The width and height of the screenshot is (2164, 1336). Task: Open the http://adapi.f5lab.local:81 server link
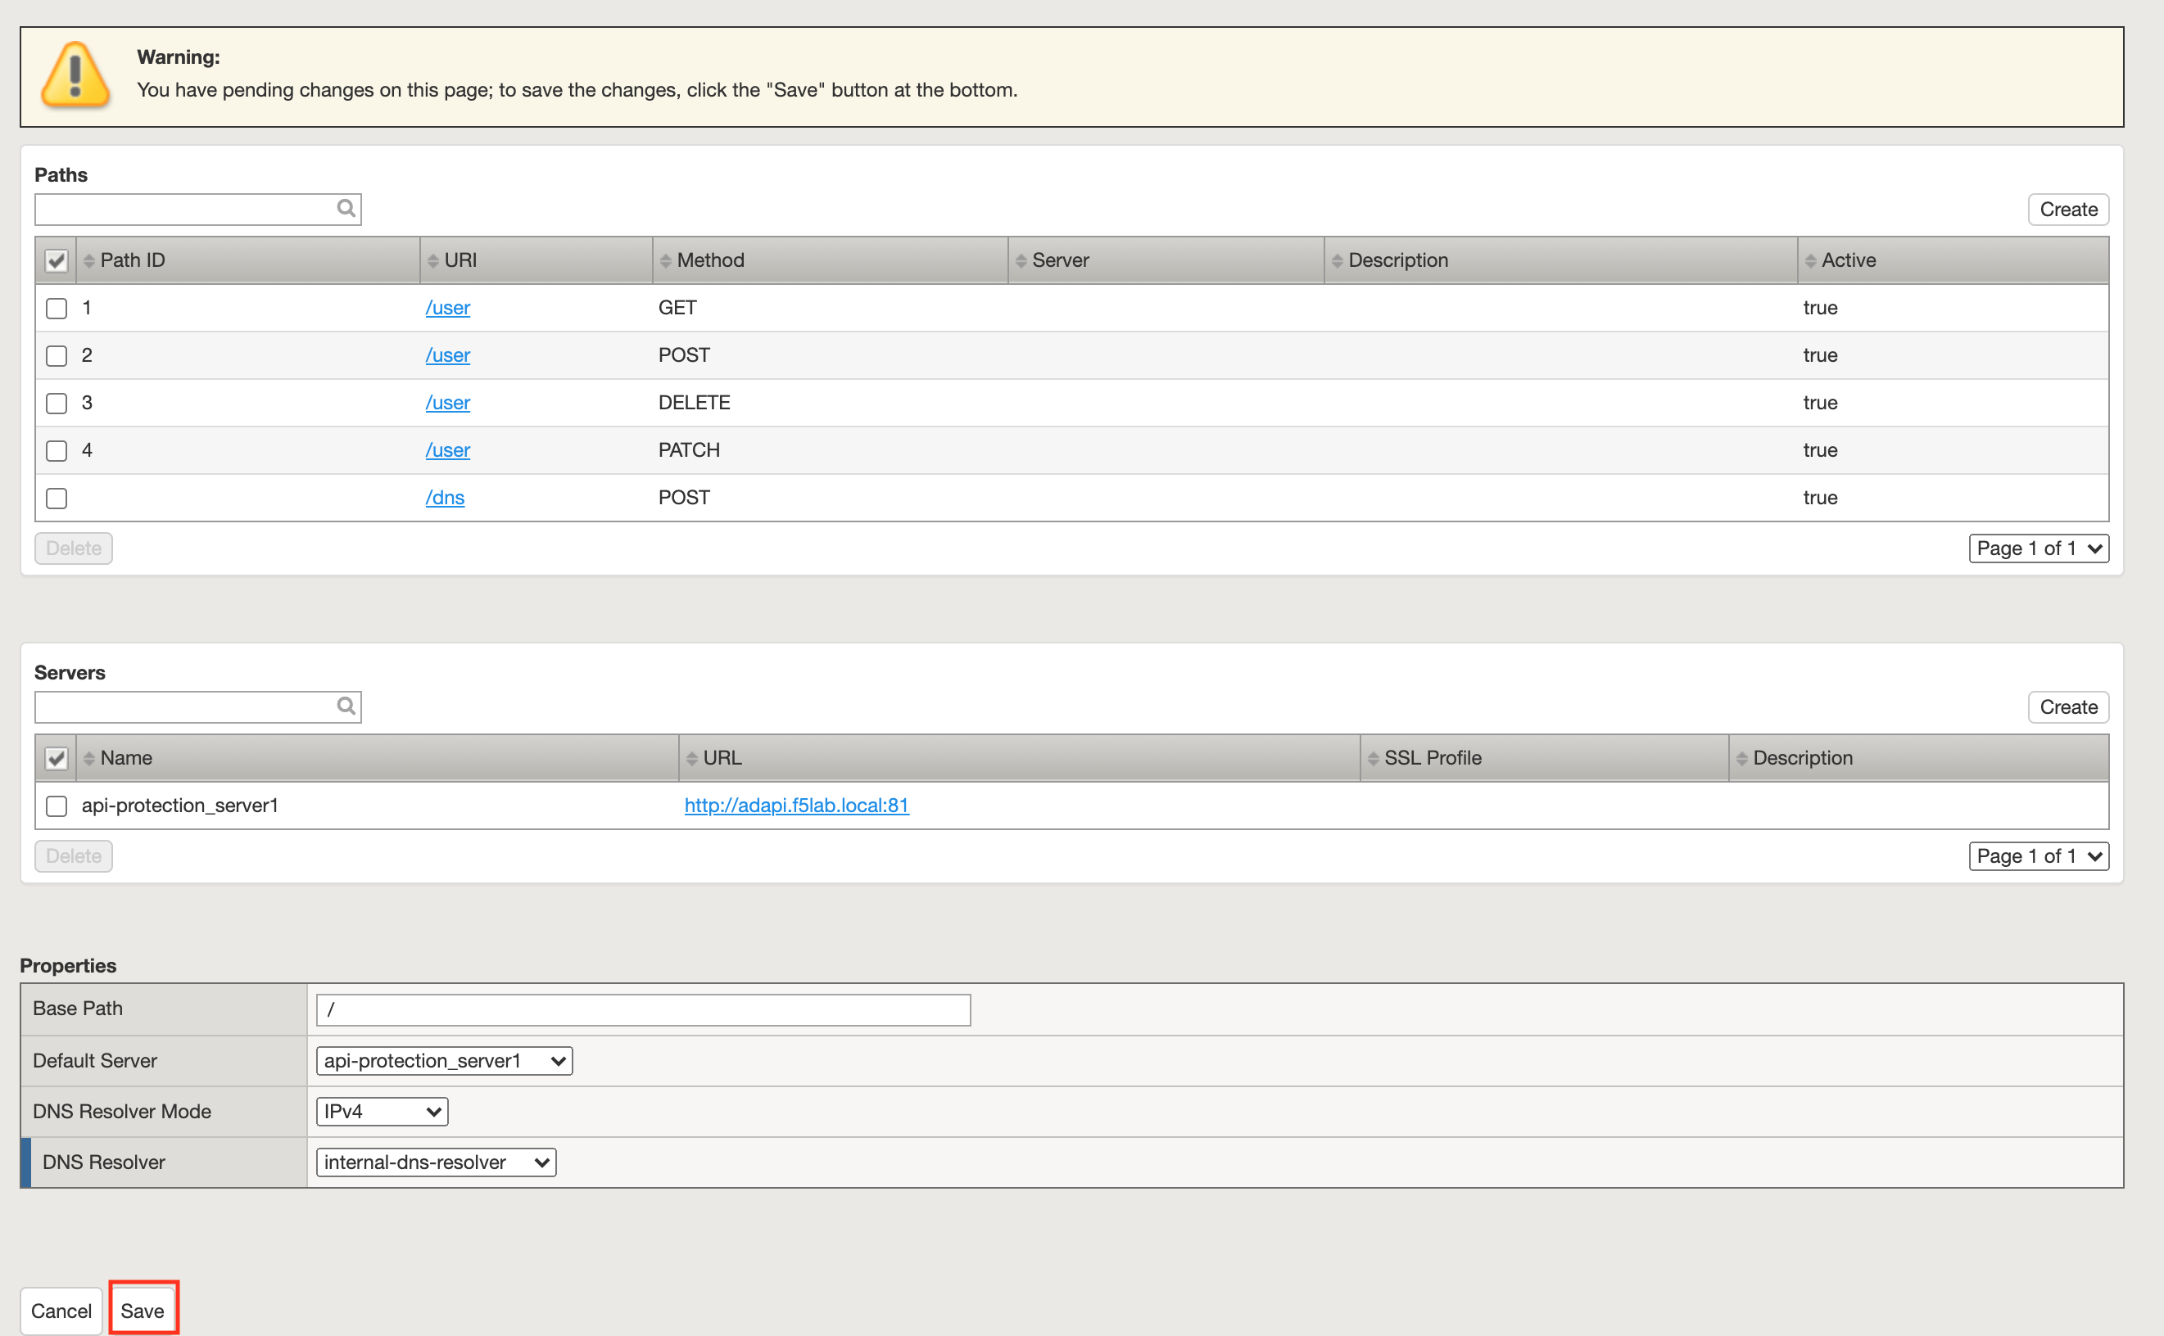coord(796,805)
